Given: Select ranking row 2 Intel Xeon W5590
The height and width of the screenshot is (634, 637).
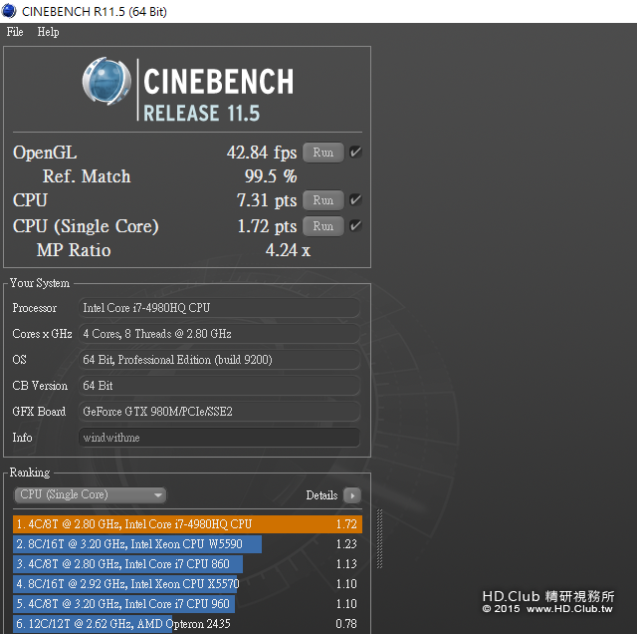Looking at the screenshot, I should click(x=187, y=544).
